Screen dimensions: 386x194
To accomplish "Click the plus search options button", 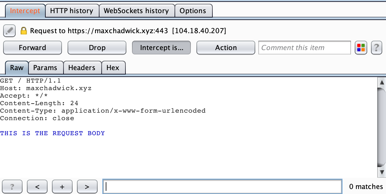I will [62, 187].
